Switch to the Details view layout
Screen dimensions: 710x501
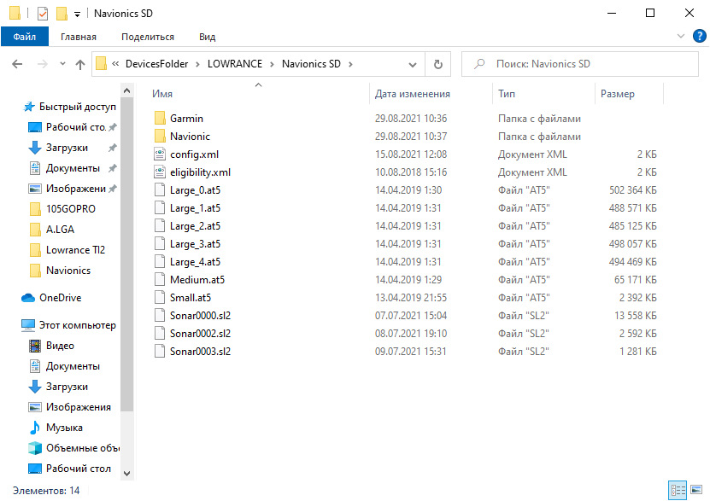[x=678, y=490]
